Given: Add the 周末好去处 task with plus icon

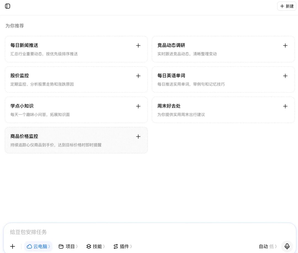Looking at the screenshot, I should pyautogui.click(x=285, y=106).
